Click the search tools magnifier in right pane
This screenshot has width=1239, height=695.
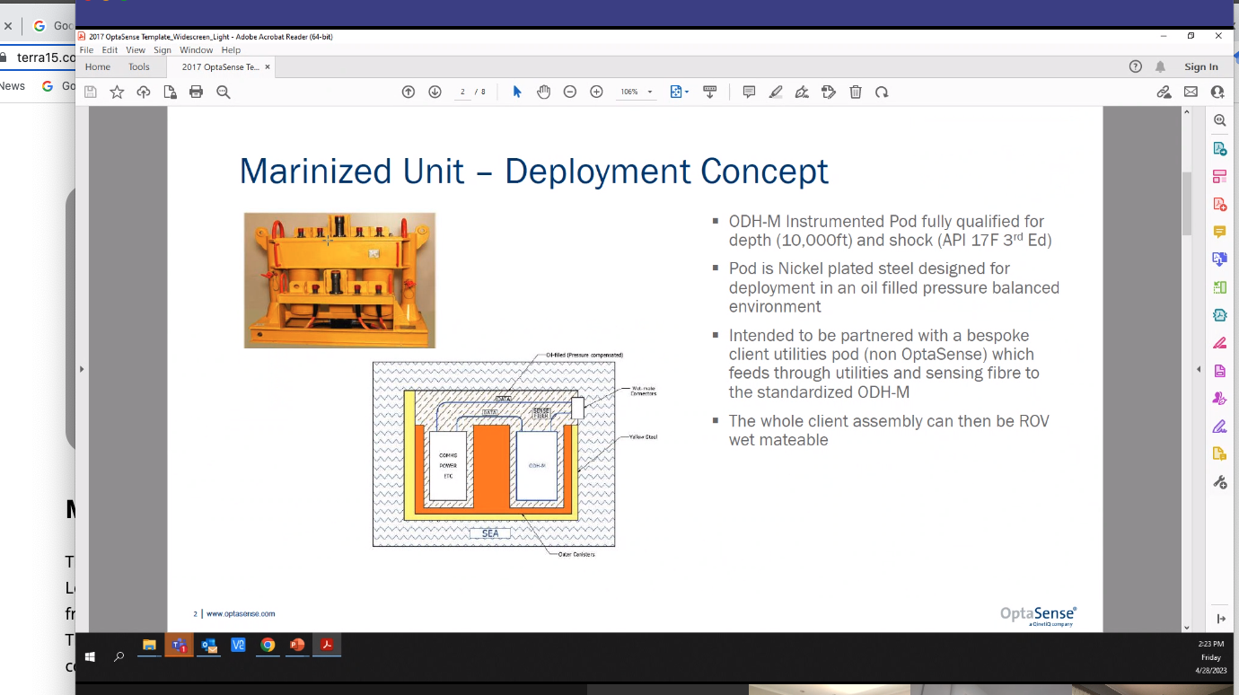coord(1219,120)
